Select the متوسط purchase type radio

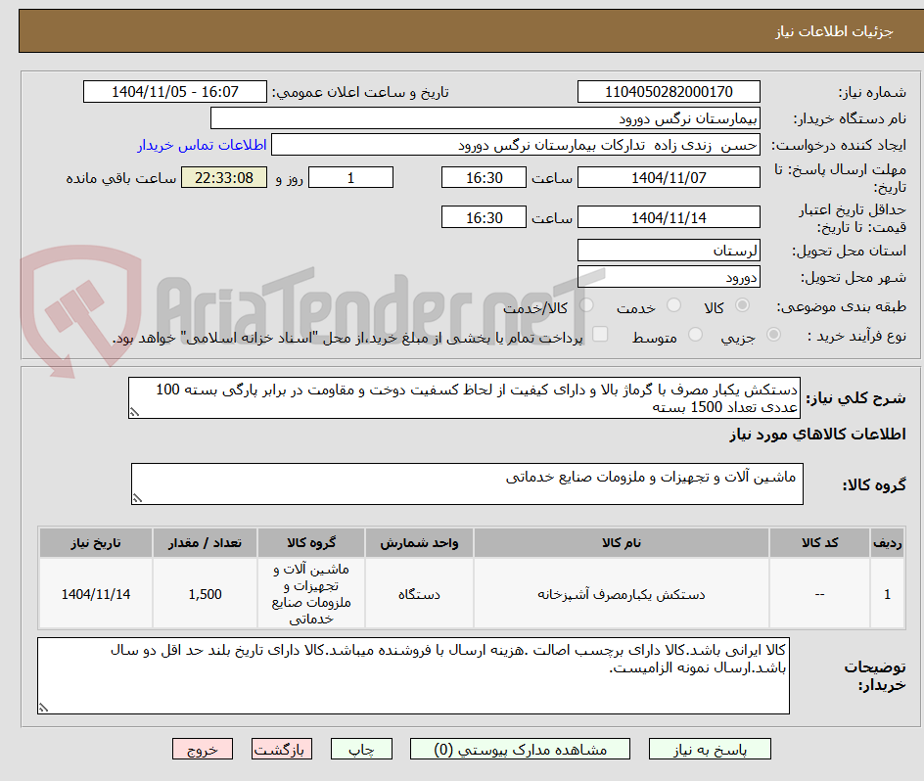[x=695, y=334]
